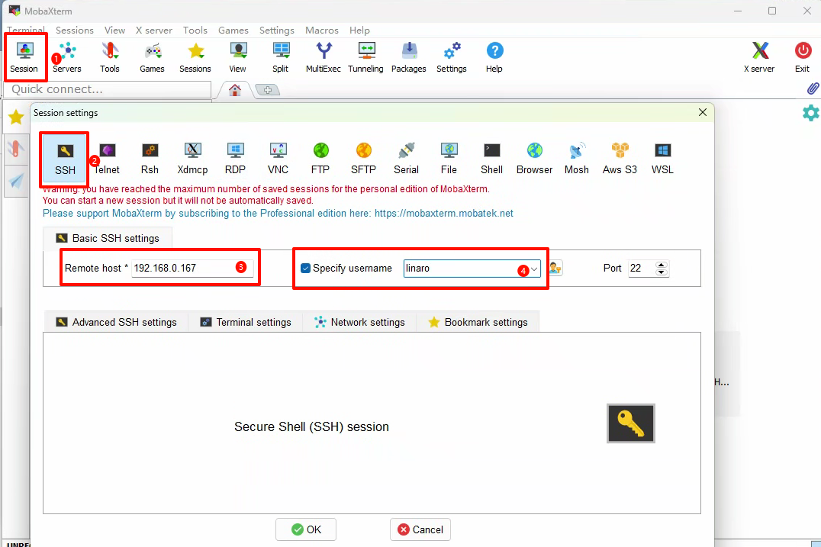Click the Cancel button
Viewport: 821px width, 547px height.
pos(420,529)
